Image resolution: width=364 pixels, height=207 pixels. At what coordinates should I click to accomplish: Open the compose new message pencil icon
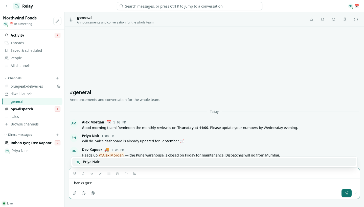pyautogui.click(x=57, y=21)
